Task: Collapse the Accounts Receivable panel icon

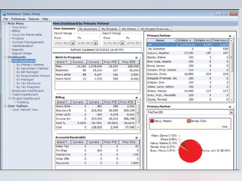Action: 136,138
